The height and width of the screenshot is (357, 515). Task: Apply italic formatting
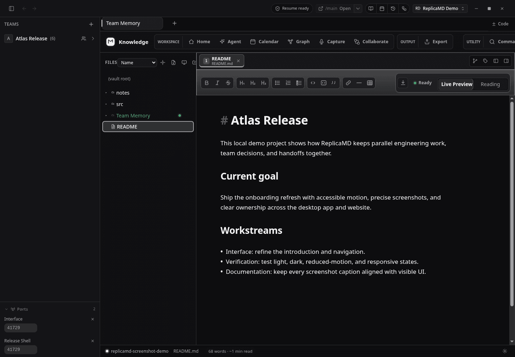[217, 83]
